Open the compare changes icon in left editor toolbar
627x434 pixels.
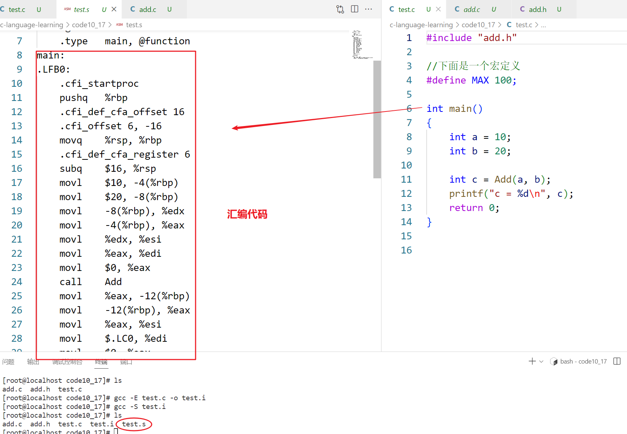(x=340, y=9)
